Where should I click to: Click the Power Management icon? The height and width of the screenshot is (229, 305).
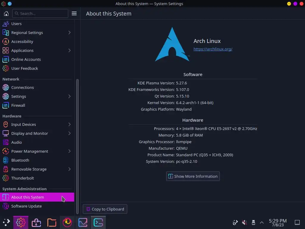coord(6,151)
